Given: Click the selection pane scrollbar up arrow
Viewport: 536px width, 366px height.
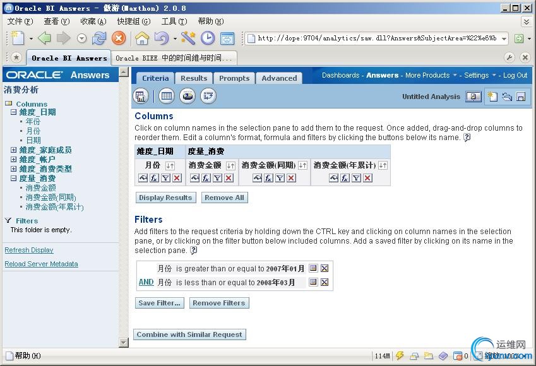Looking at the screenshot, I should pyautogui.click(x=124, y=72).
